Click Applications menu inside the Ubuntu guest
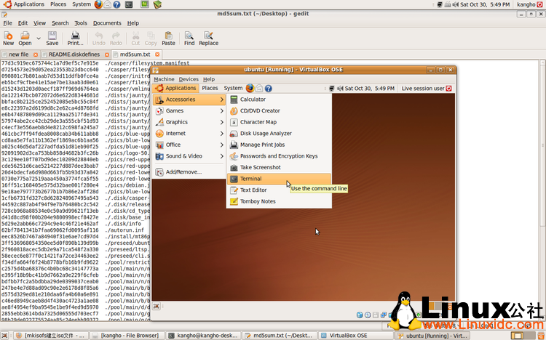 (176, 89)
